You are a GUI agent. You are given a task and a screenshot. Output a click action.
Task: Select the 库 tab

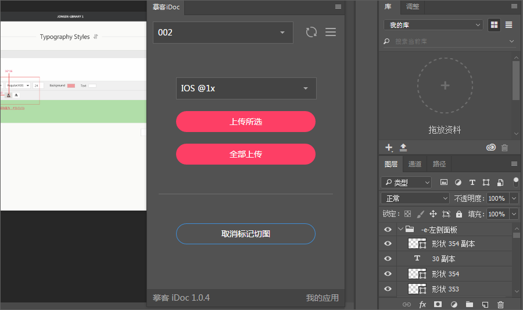click(x=388, y=6)
